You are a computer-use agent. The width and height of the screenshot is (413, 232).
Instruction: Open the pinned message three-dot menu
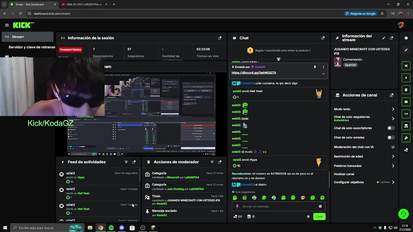click(x=323, y=67)
